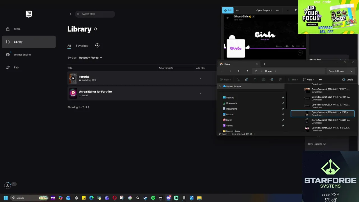Open Epic downloads icon at bottom left
Viewport: 359px width, 202px height.
tap(8, 185)
